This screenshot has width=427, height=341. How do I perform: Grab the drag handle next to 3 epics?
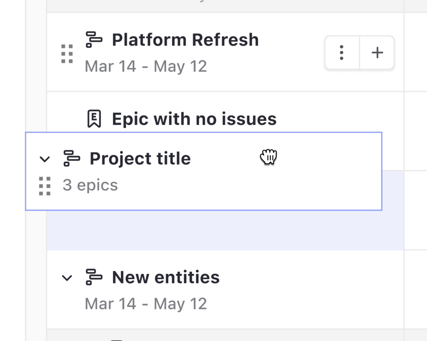tap(45, 186)
